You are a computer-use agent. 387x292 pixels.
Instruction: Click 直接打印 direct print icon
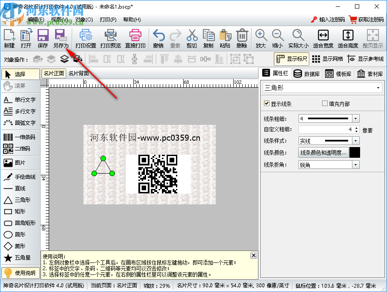(135, 38)
